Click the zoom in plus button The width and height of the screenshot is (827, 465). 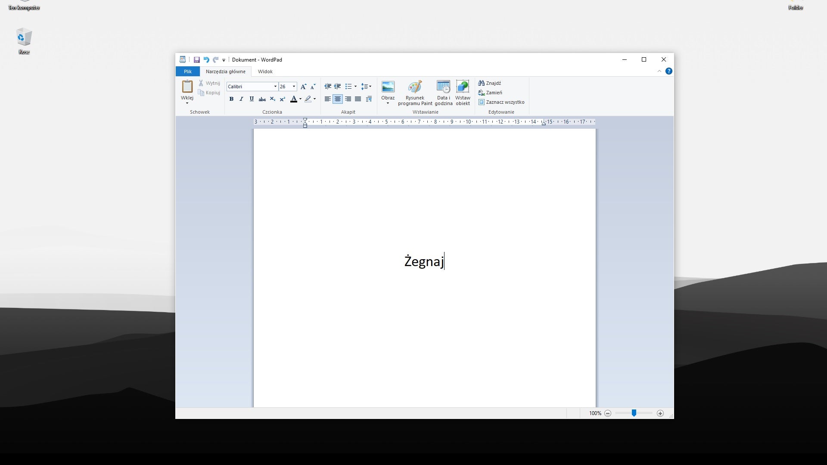[x=660, y=413]
